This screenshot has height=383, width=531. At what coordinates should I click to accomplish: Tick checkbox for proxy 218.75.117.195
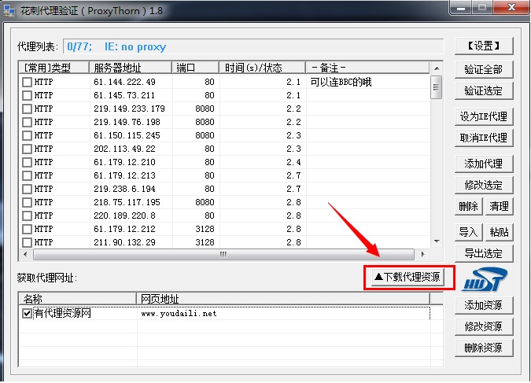[x=27, y=202]
